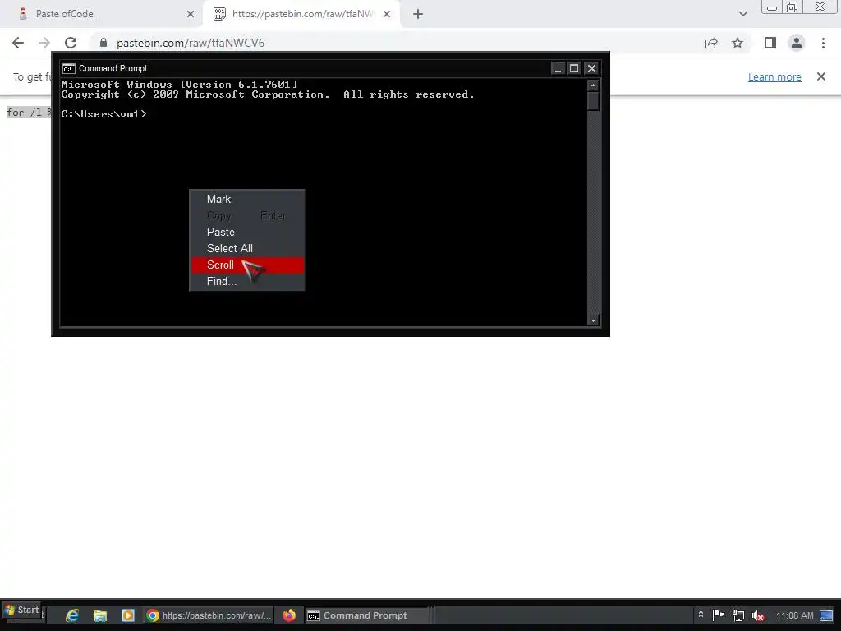Click the taskbar clock 11:08 AM
The height and width of the screenshot is (631, 841).
[795, 615]
